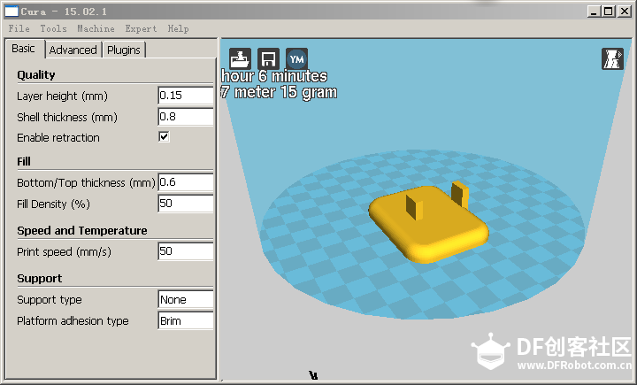Select the yellow 3D model on the platform

click(x=429, y=223)
